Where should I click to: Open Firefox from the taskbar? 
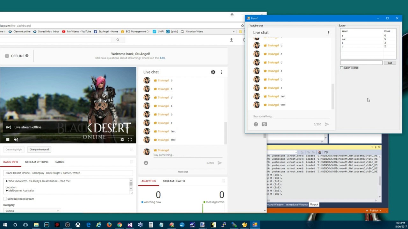(109, 225)
